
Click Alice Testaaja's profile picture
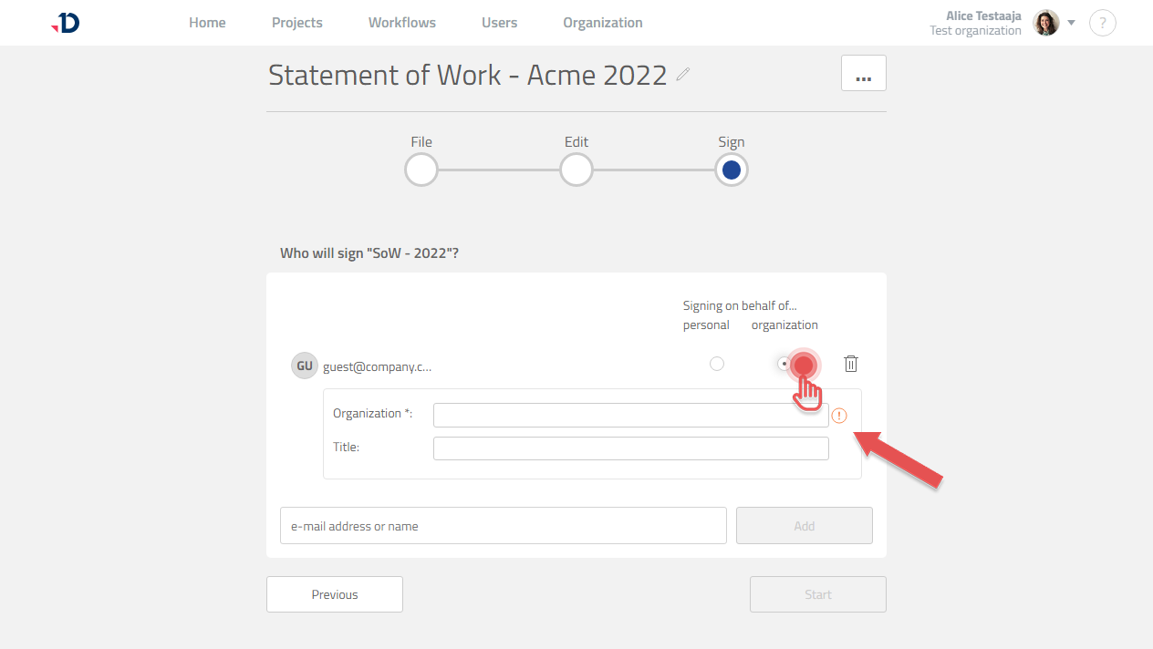tap(1045, 23)
